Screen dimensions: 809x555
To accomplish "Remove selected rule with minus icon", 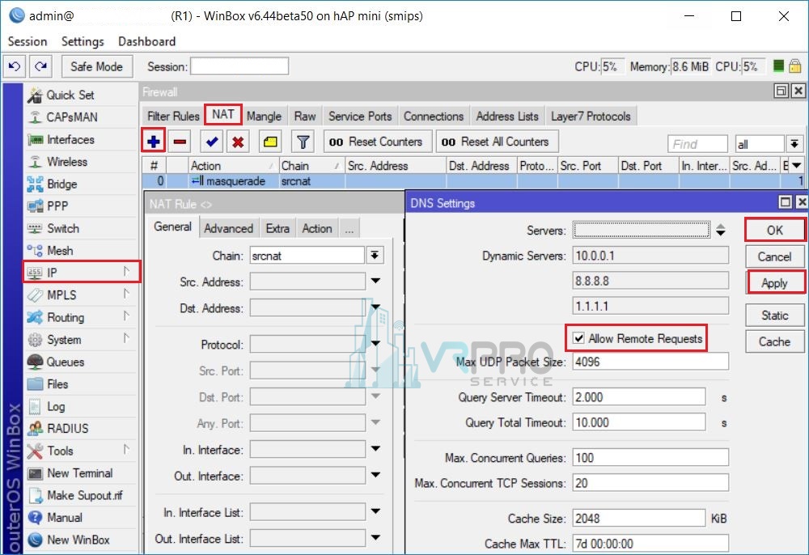I will pos(180,142).
